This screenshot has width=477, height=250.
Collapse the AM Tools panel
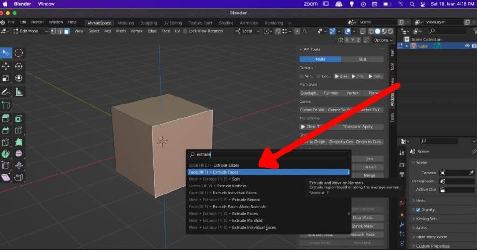point(300,49)
